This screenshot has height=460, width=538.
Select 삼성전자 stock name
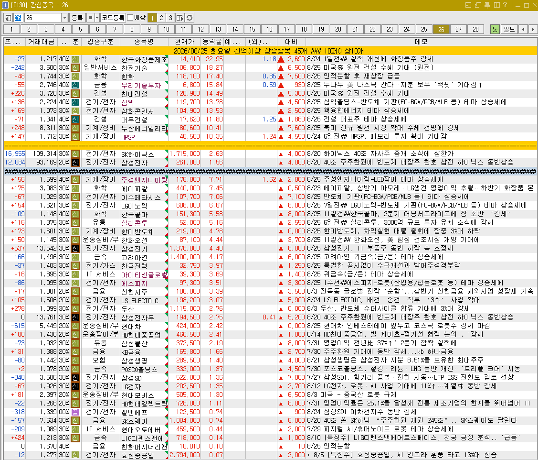point(134,163)
